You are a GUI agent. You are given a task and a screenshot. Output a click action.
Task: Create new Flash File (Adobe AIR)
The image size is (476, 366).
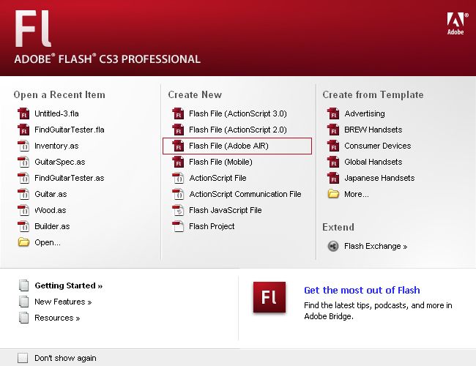click(228, 146)
